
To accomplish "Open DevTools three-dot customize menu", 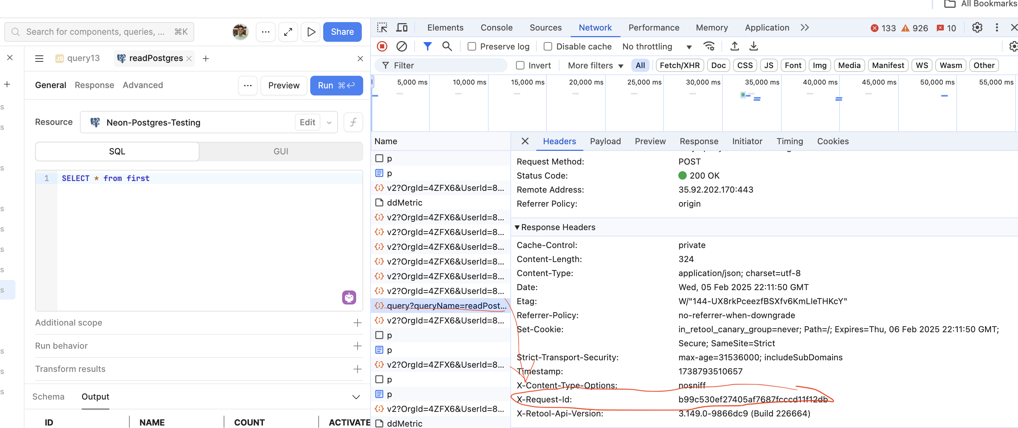I will pos(997,28).
